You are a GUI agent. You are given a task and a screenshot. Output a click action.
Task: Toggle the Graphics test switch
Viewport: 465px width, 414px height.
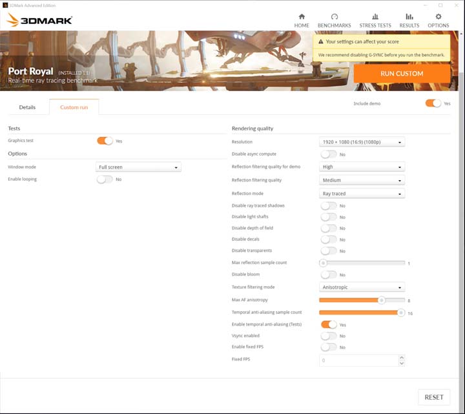105,141
